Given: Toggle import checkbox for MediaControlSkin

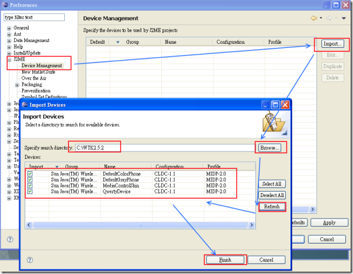Looking at the screenshot, I should [30, 185].
